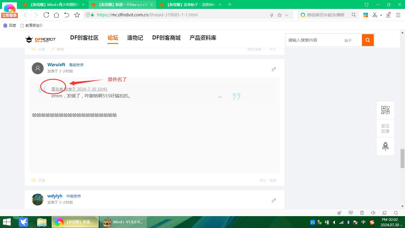The height and width of the screenshot is (228, 405).
Task: Open the 教育部全国 bookmark
Action: point(31,26)
